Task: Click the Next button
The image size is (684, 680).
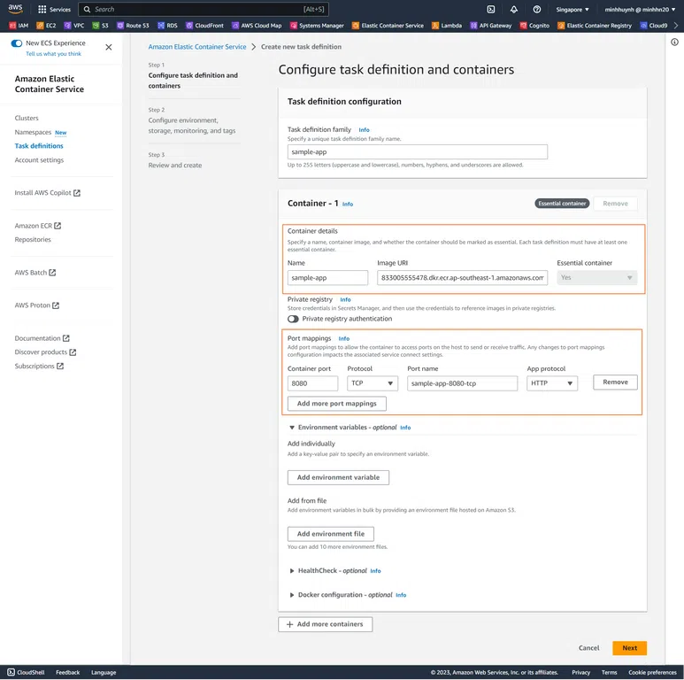Action: click(x=629, y=648)
